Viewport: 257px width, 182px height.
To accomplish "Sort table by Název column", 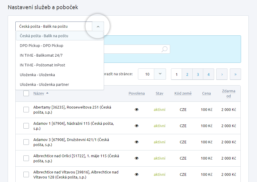I will click(39, 93).
